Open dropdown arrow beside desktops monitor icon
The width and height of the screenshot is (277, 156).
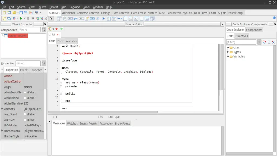[x=40, y=12]
